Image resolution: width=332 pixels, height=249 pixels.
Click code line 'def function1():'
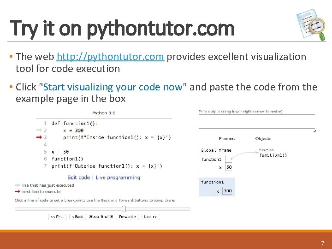point(74,123)
